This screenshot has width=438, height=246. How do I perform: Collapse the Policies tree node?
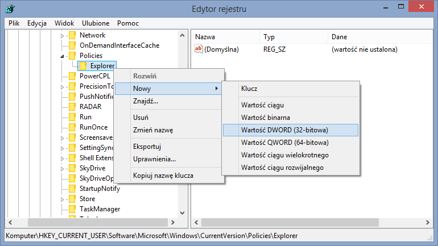(63, 56)
